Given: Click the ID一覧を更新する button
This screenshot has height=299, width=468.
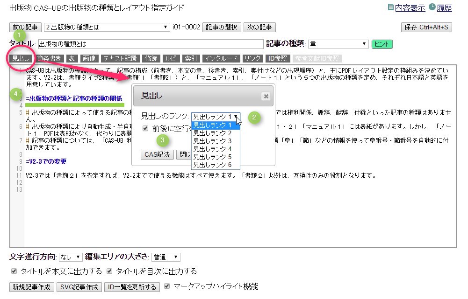Looking at the screenshot, I should coord(132,287).
